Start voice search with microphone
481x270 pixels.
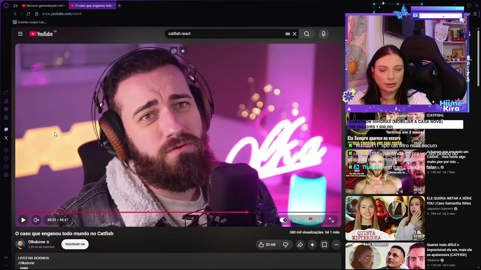click(324, 34)
